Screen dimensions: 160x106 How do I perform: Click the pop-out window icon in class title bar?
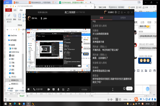click(x=119, y=12)
